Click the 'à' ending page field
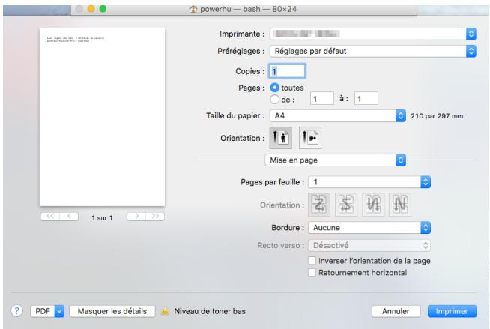Viewport: 490px width, 329px height. pos(366,98)
